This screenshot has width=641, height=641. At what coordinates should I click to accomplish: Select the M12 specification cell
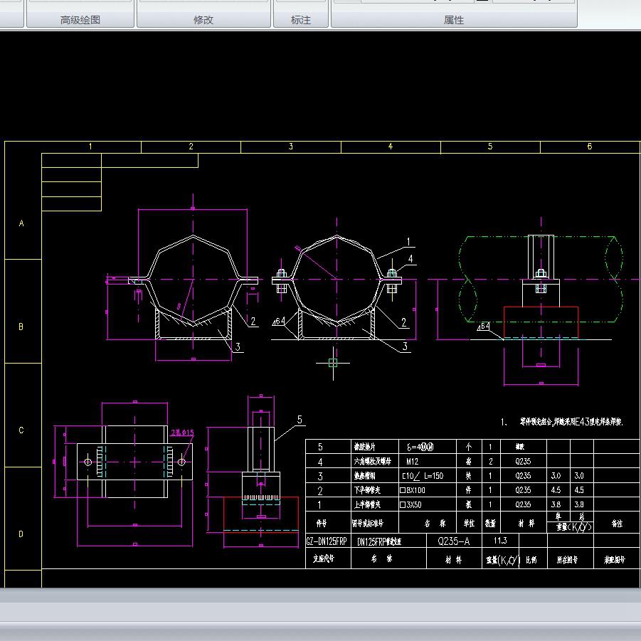[x=412, y=462]
